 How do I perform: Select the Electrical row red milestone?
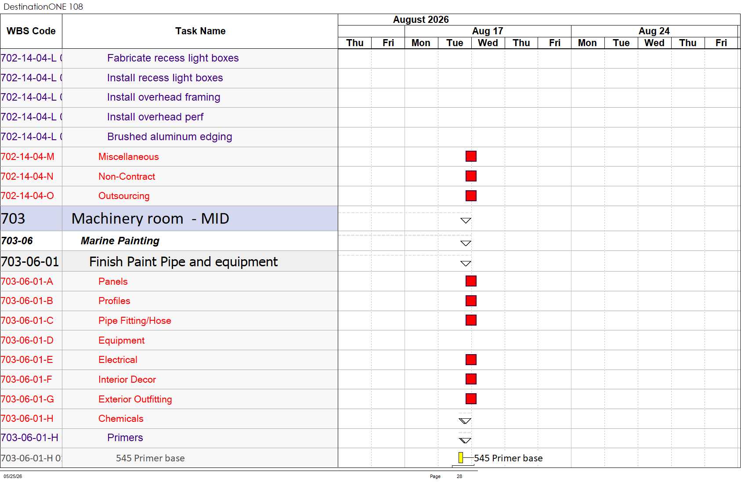pyautogui.click(x=471, y=359)
